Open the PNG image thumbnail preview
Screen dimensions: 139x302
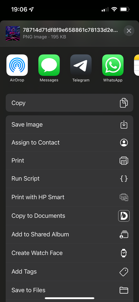pyautogui.click(x=13, y=33)
